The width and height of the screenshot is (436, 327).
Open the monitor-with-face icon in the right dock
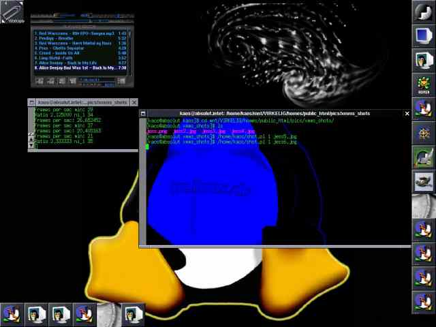tap(424, 61)
